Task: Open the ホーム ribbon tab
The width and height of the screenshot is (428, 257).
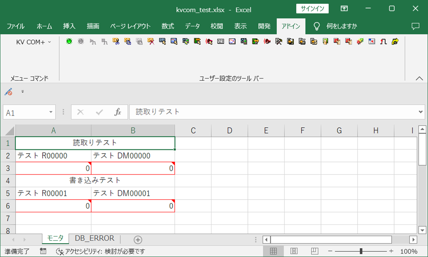Action: point(44,26)
